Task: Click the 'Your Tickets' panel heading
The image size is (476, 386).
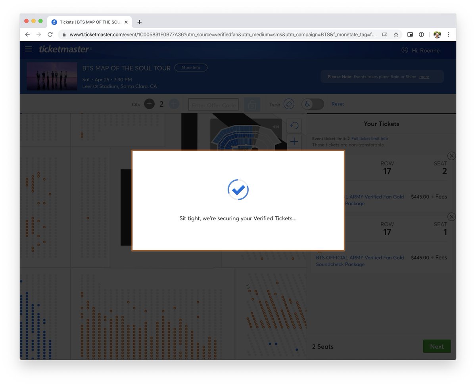Action: coord(382,124)
